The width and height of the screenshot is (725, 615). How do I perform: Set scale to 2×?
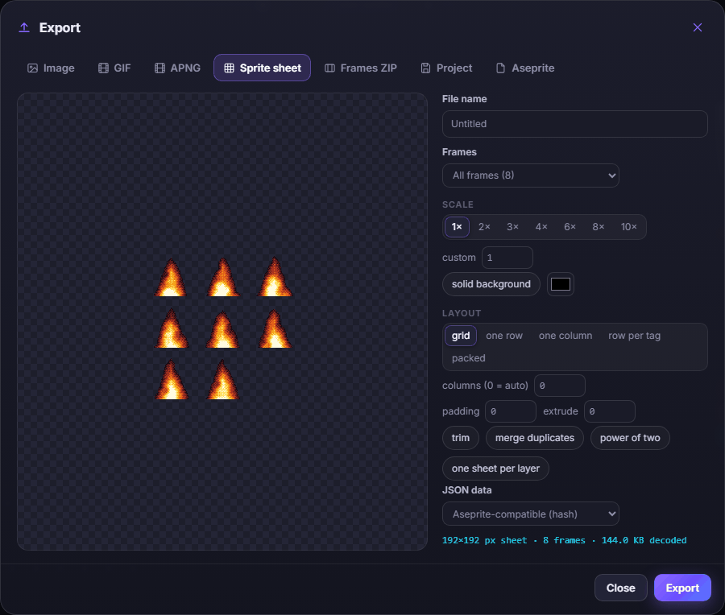[484, 227]
